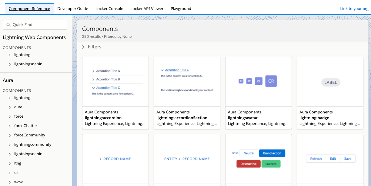Expand the force namespace chevron
The image size is (371, 186).
point(10,116)
